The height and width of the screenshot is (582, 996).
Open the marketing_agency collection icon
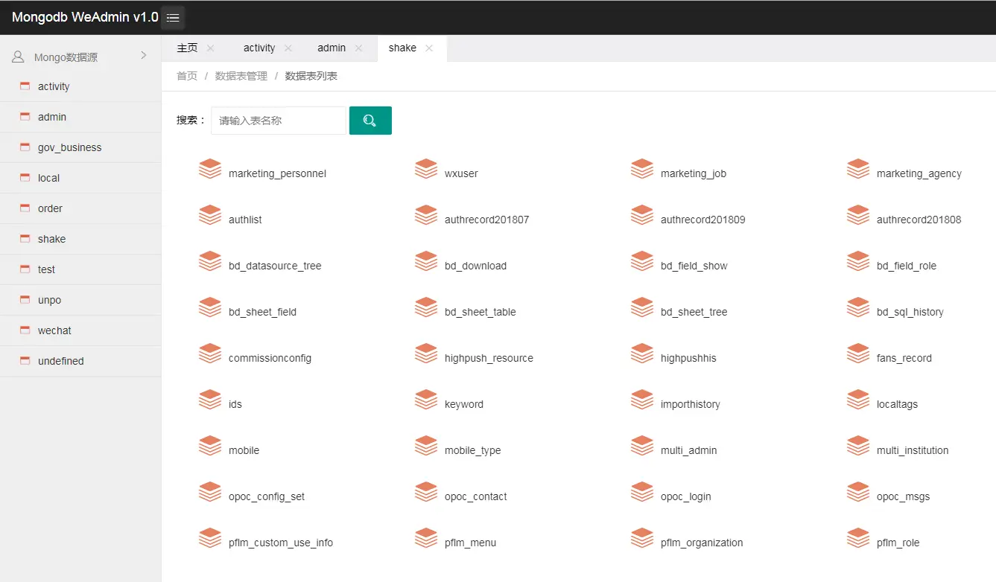pos(858,169)
